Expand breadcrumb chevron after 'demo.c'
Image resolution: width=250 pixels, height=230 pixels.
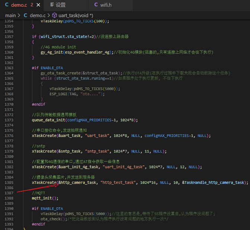click(x=49, y=16)
